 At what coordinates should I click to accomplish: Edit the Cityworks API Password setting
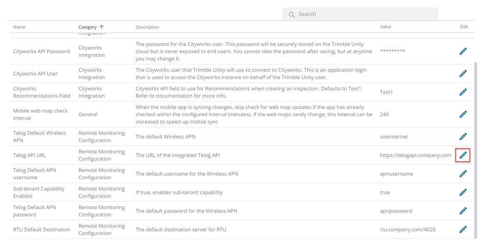pos(463,51)
